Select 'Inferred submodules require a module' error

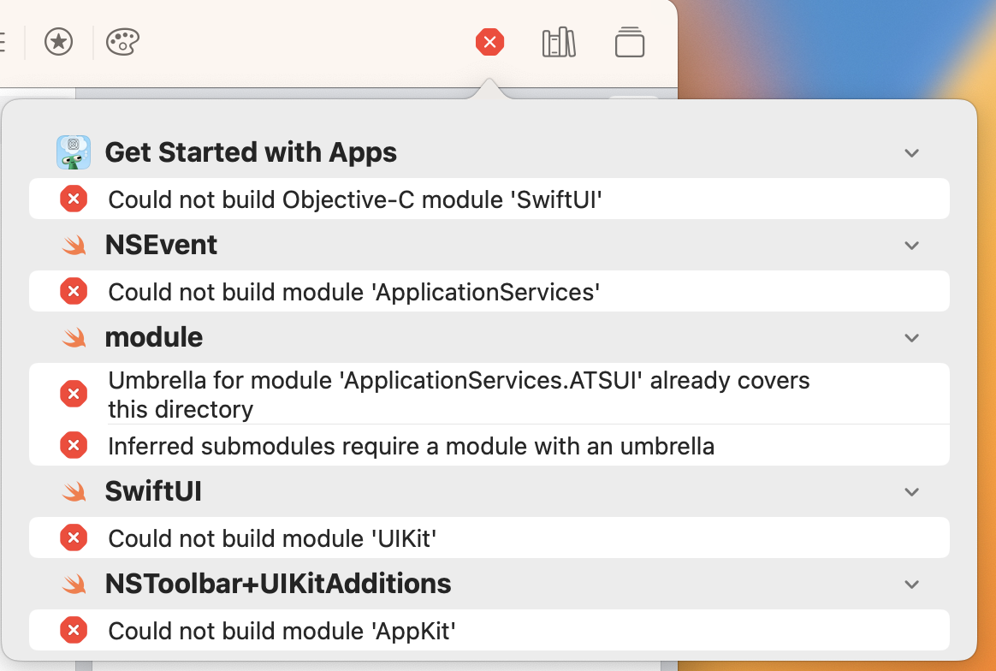[489, 445]
